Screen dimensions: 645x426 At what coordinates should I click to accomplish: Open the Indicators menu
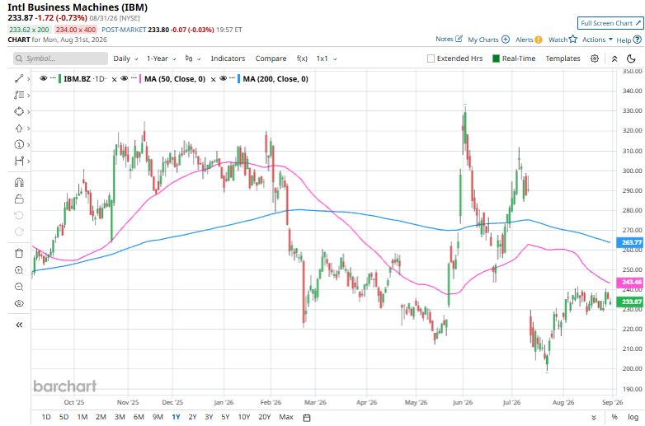coord(228,59)
